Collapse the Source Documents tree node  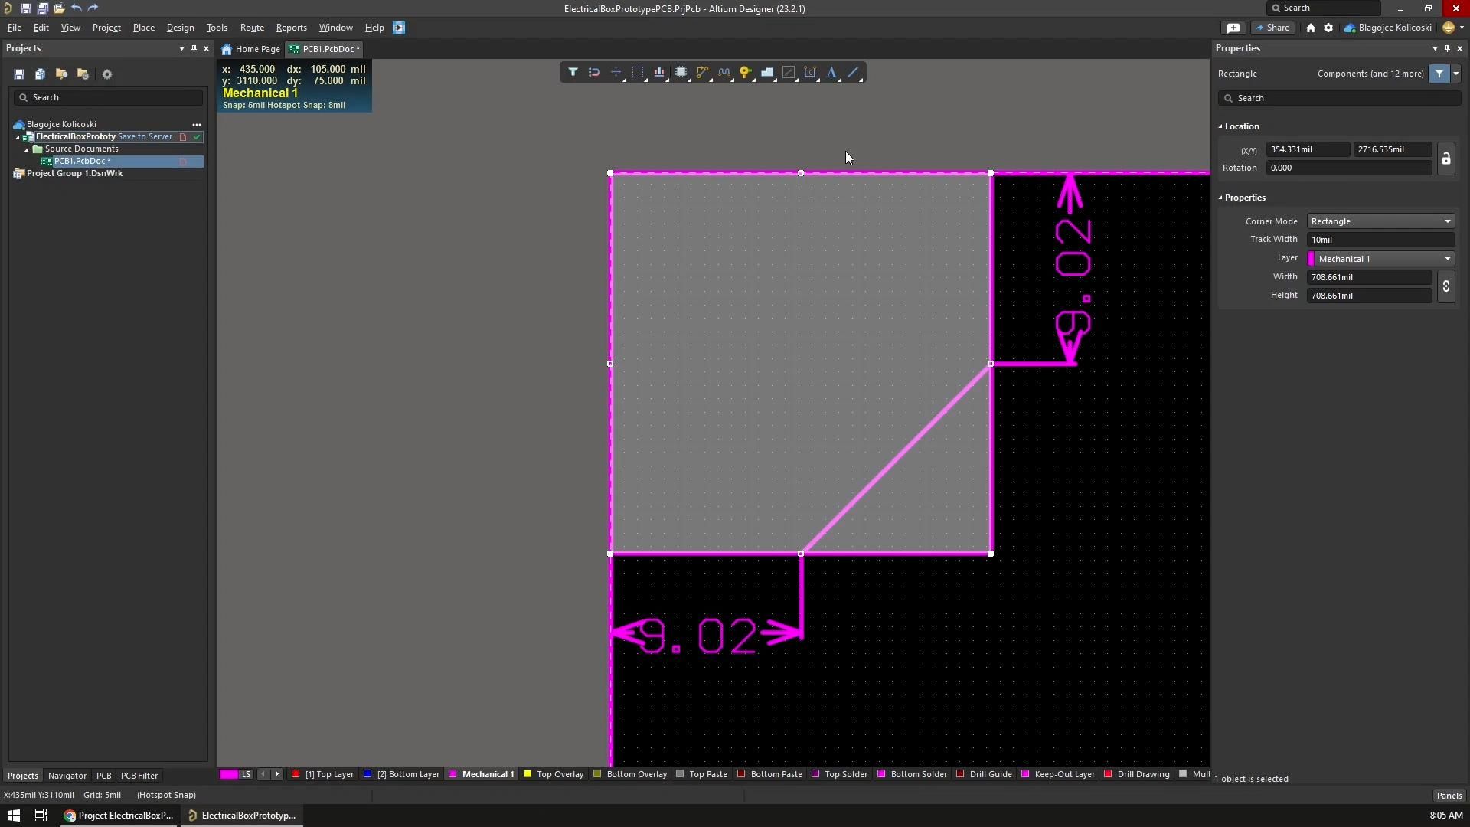25,149
